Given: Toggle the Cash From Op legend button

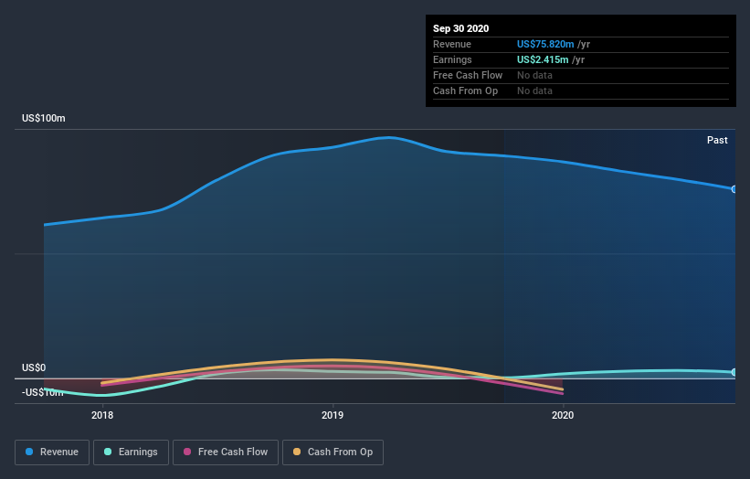Looking at the screenshot, I should point(333,452).
